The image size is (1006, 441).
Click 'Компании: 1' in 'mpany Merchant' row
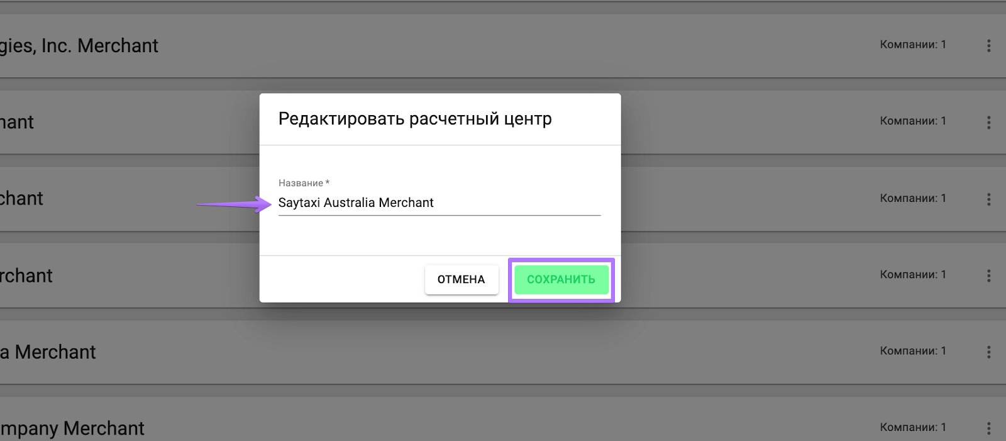[x=913, y=427]
